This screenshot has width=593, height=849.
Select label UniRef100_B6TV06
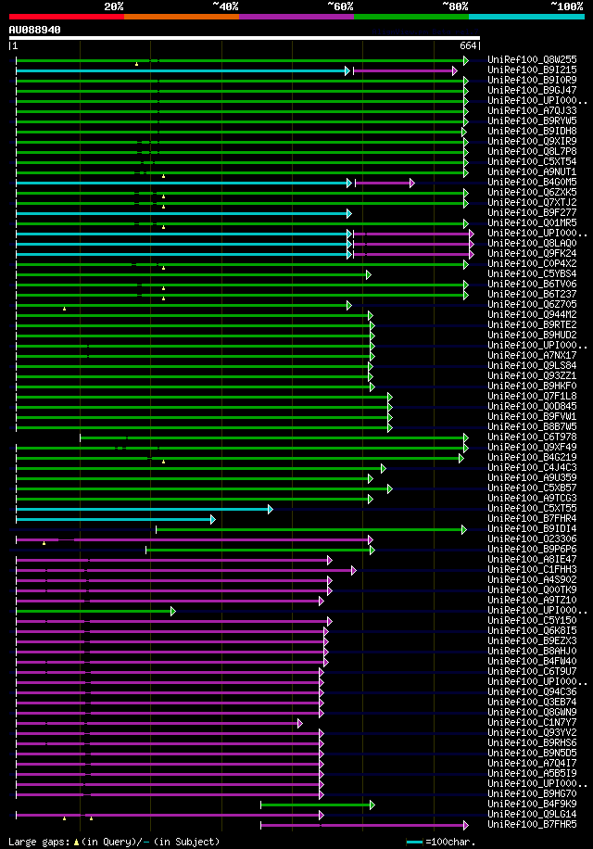pyautogui.click(x=532, y=285)
